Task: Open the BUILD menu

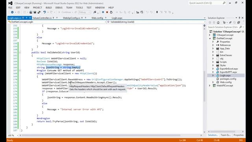Action: (x=49, y=7)
